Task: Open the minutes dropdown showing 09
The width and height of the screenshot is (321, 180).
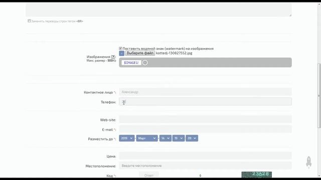Action: tap(192, 138)
